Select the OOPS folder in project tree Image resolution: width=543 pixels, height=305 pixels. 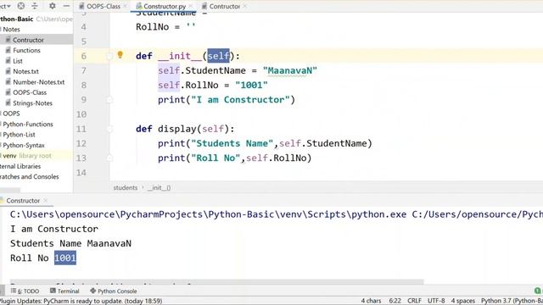point(11,114)
